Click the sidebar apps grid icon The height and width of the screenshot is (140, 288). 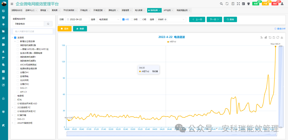3,112
